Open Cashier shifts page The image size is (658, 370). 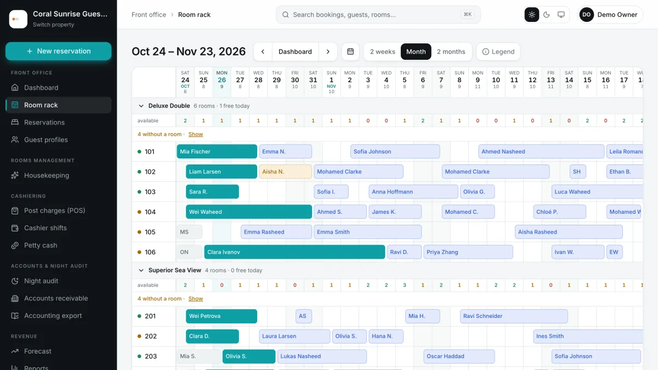tap(58, 228)
